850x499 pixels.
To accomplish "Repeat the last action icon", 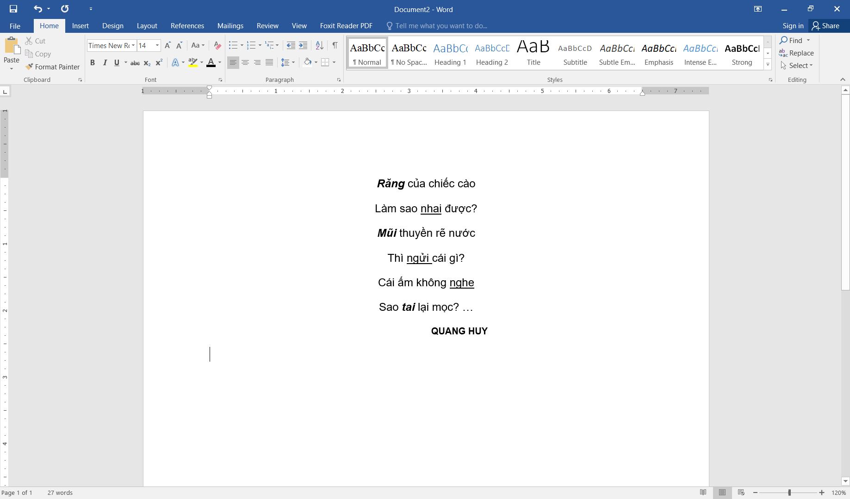I will point(65,9).
